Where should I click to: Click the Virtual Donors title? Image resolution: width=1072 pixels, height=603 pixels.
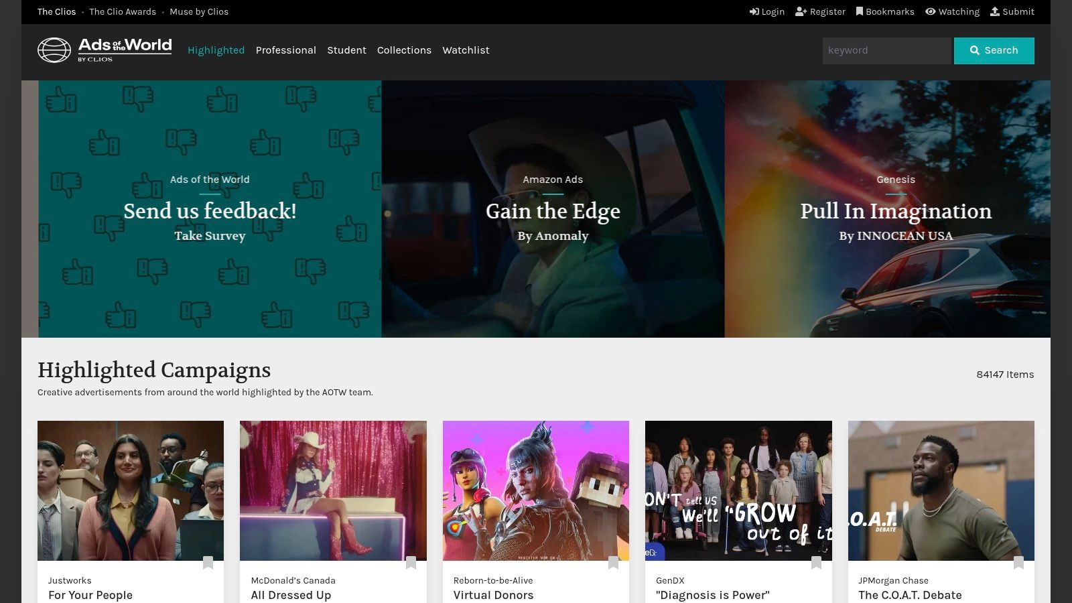tap(494, 595)
